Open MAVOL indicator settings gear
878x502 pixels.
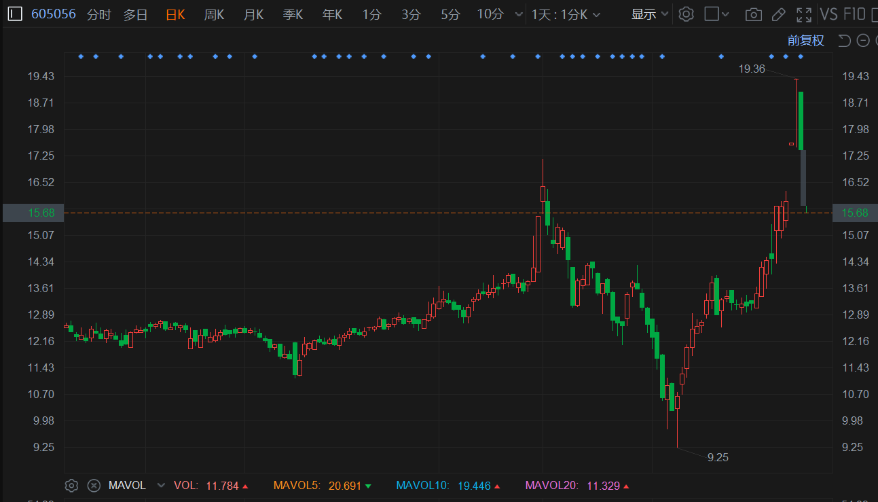tap(71, 485)
